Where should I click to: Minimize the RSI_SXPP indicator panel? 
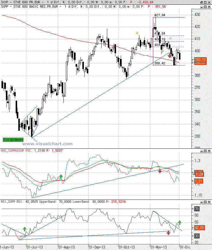click(x=201, y=202)
